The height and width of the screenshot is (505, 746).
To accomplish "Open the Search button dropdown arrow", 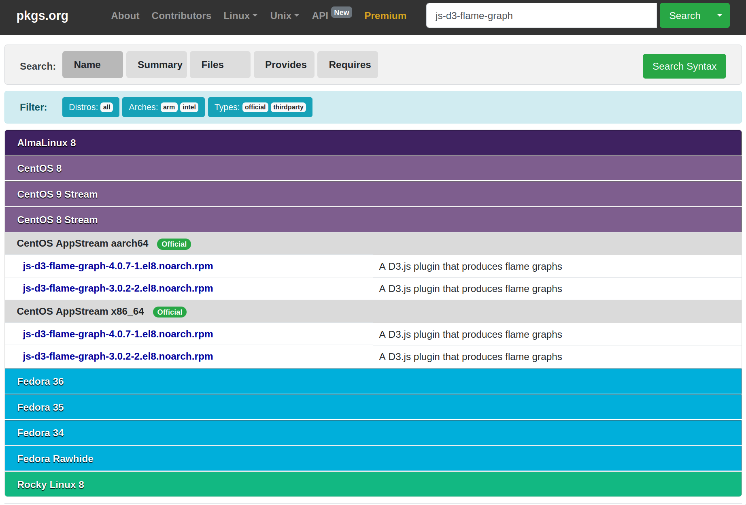I will (719, 15).
